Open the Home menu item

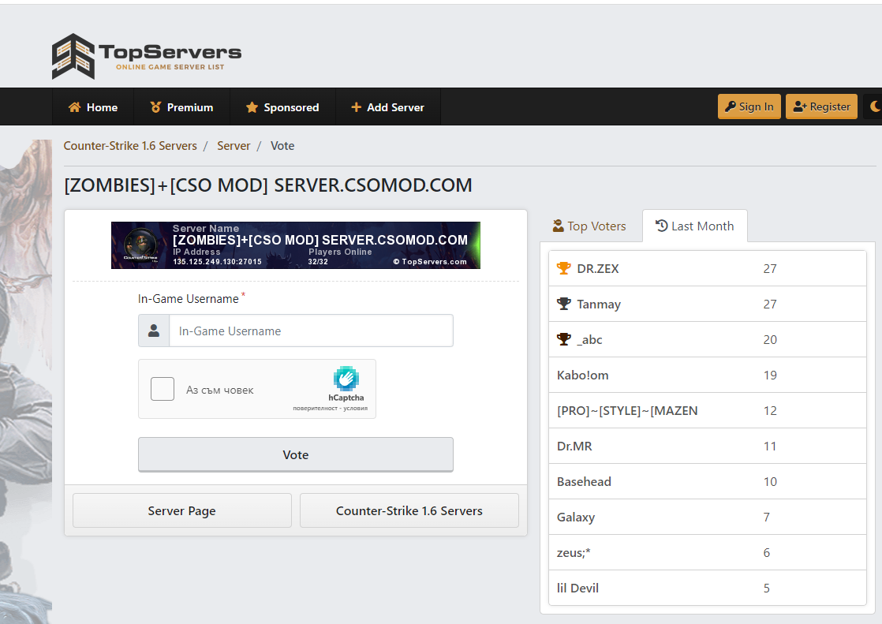tap(93, 107)
